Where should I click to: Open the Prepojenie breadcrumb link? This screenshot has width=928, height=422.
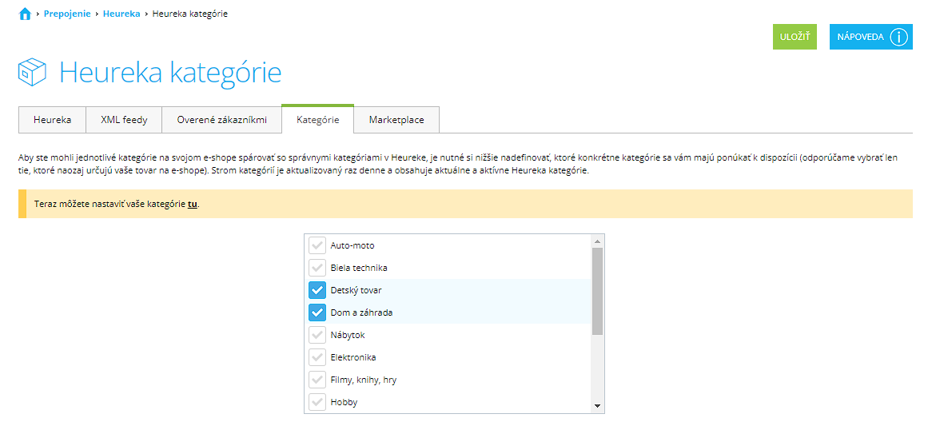[67, 14]
